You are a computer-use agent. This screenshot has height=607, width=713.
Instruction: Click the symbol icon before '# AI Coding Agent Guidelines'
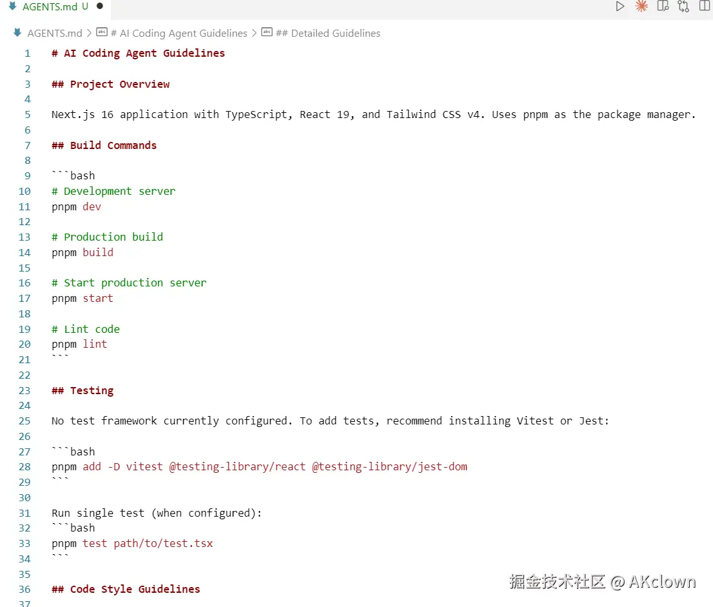click(102, 32)
